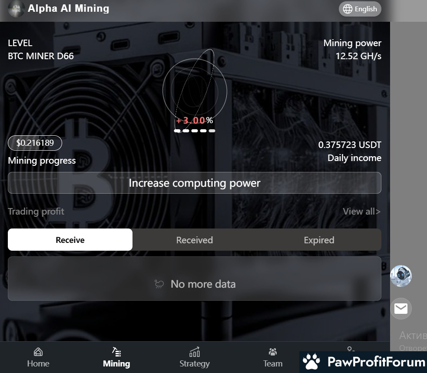427x373 pixels.
Task: Click the Alpha AI Mining logo
Action: tap(16, 9)
